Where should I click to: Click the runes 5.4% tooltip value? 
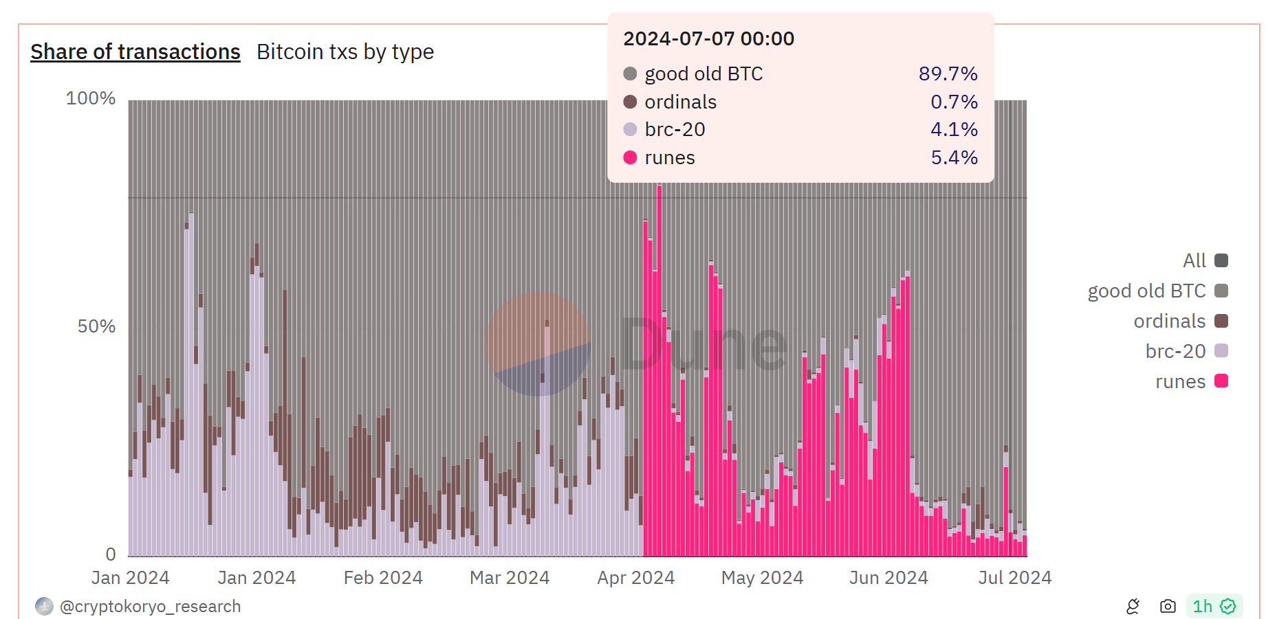pyautogui.click(x=954, y=157)
